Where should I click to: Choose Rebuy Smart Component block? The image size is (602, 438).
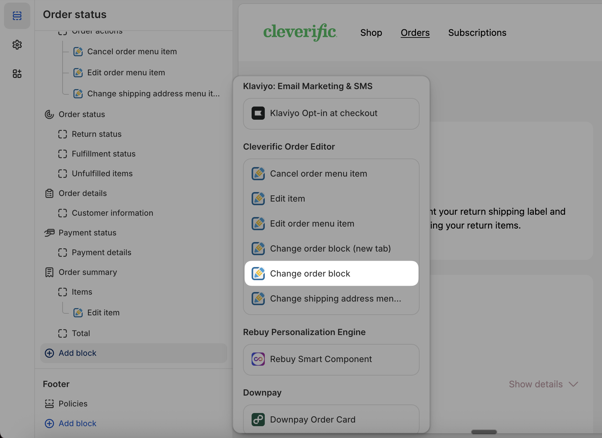pyautogui.click(x=331, y=359)
